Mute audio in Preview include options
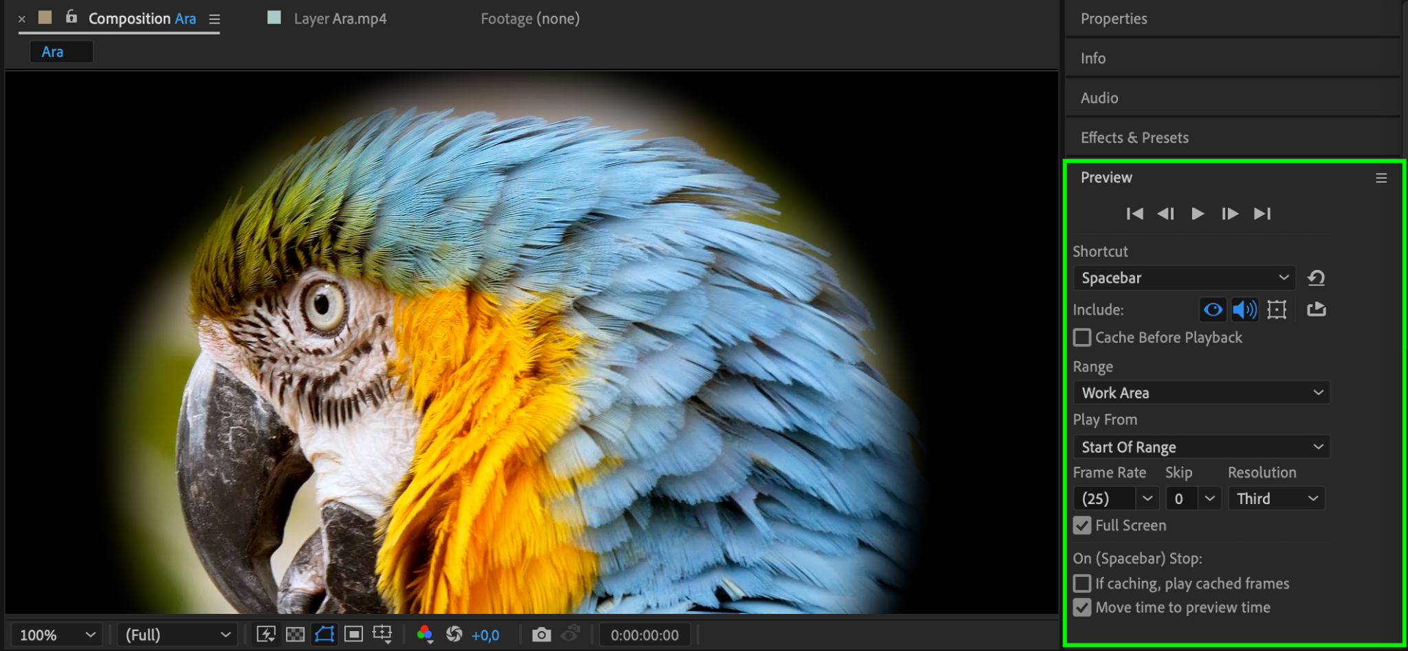The height and width of the screenshot is (651, 1408). (x=1244, y=310)
